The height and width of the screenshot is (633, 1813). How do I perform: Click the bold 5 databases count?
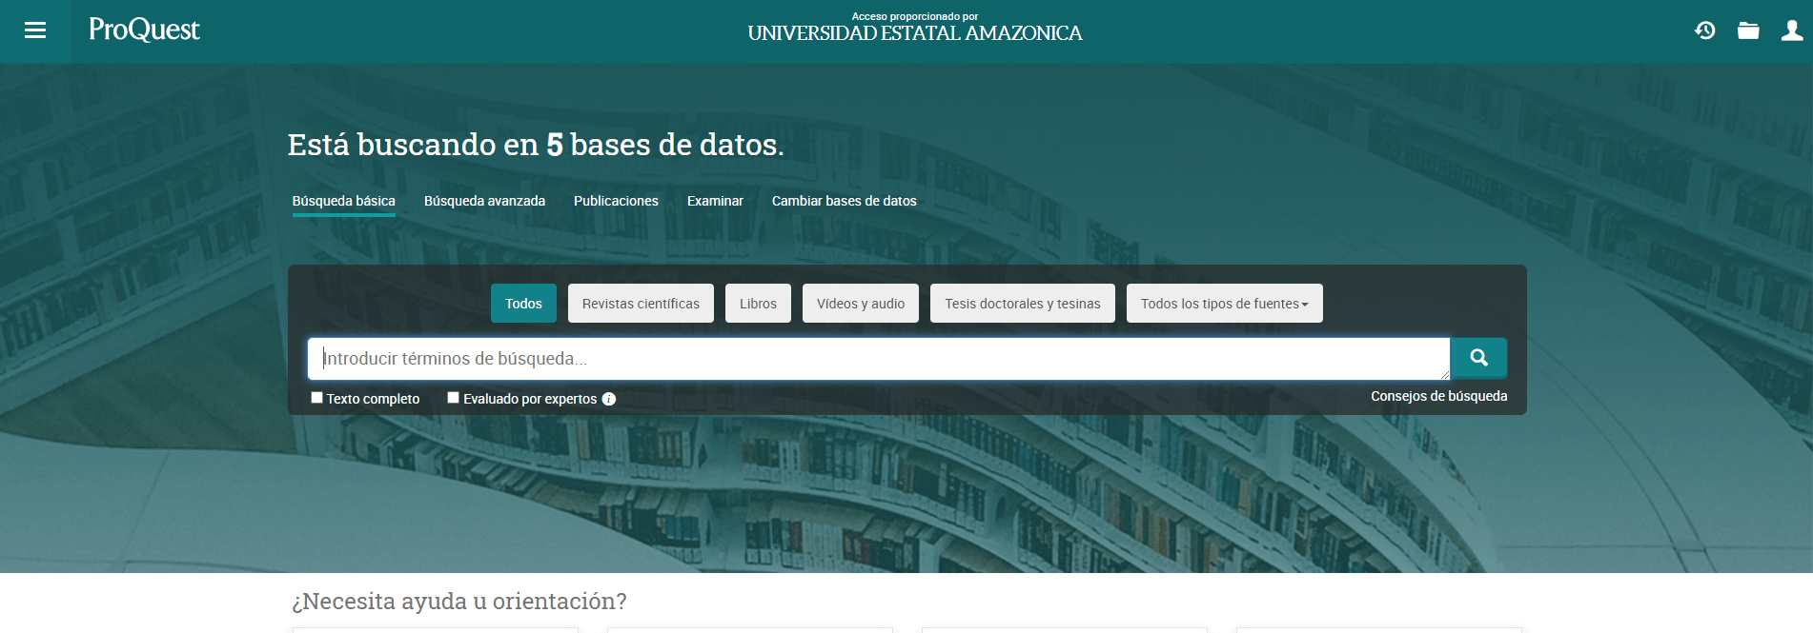(x=555, y=145)
